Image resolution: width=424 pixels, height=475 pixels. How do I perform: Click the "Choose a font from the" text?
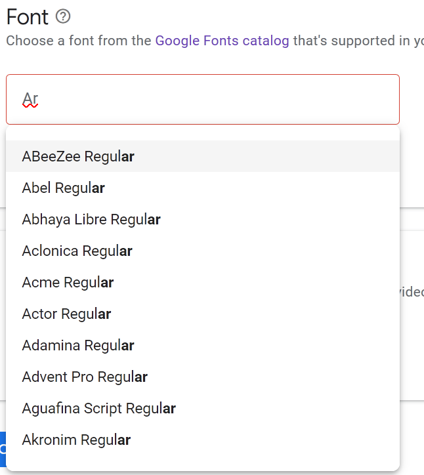[x=79, y=41]
